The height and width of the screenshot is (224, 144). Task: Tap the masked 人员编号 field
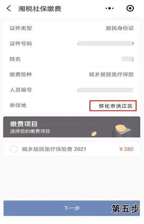(105, 90)
